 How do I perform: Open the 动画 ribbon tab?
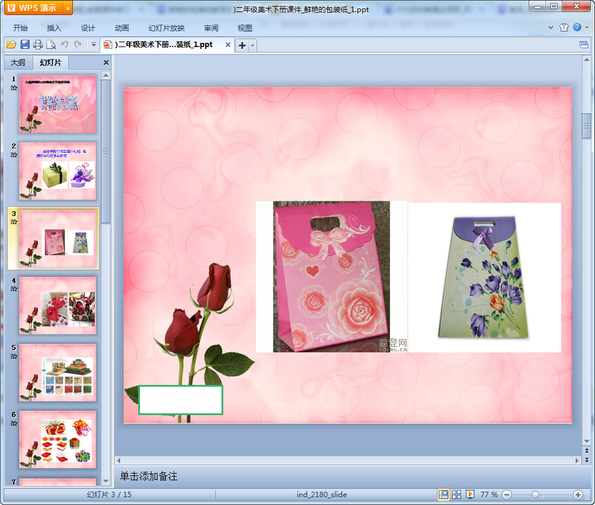click(122, 28)
